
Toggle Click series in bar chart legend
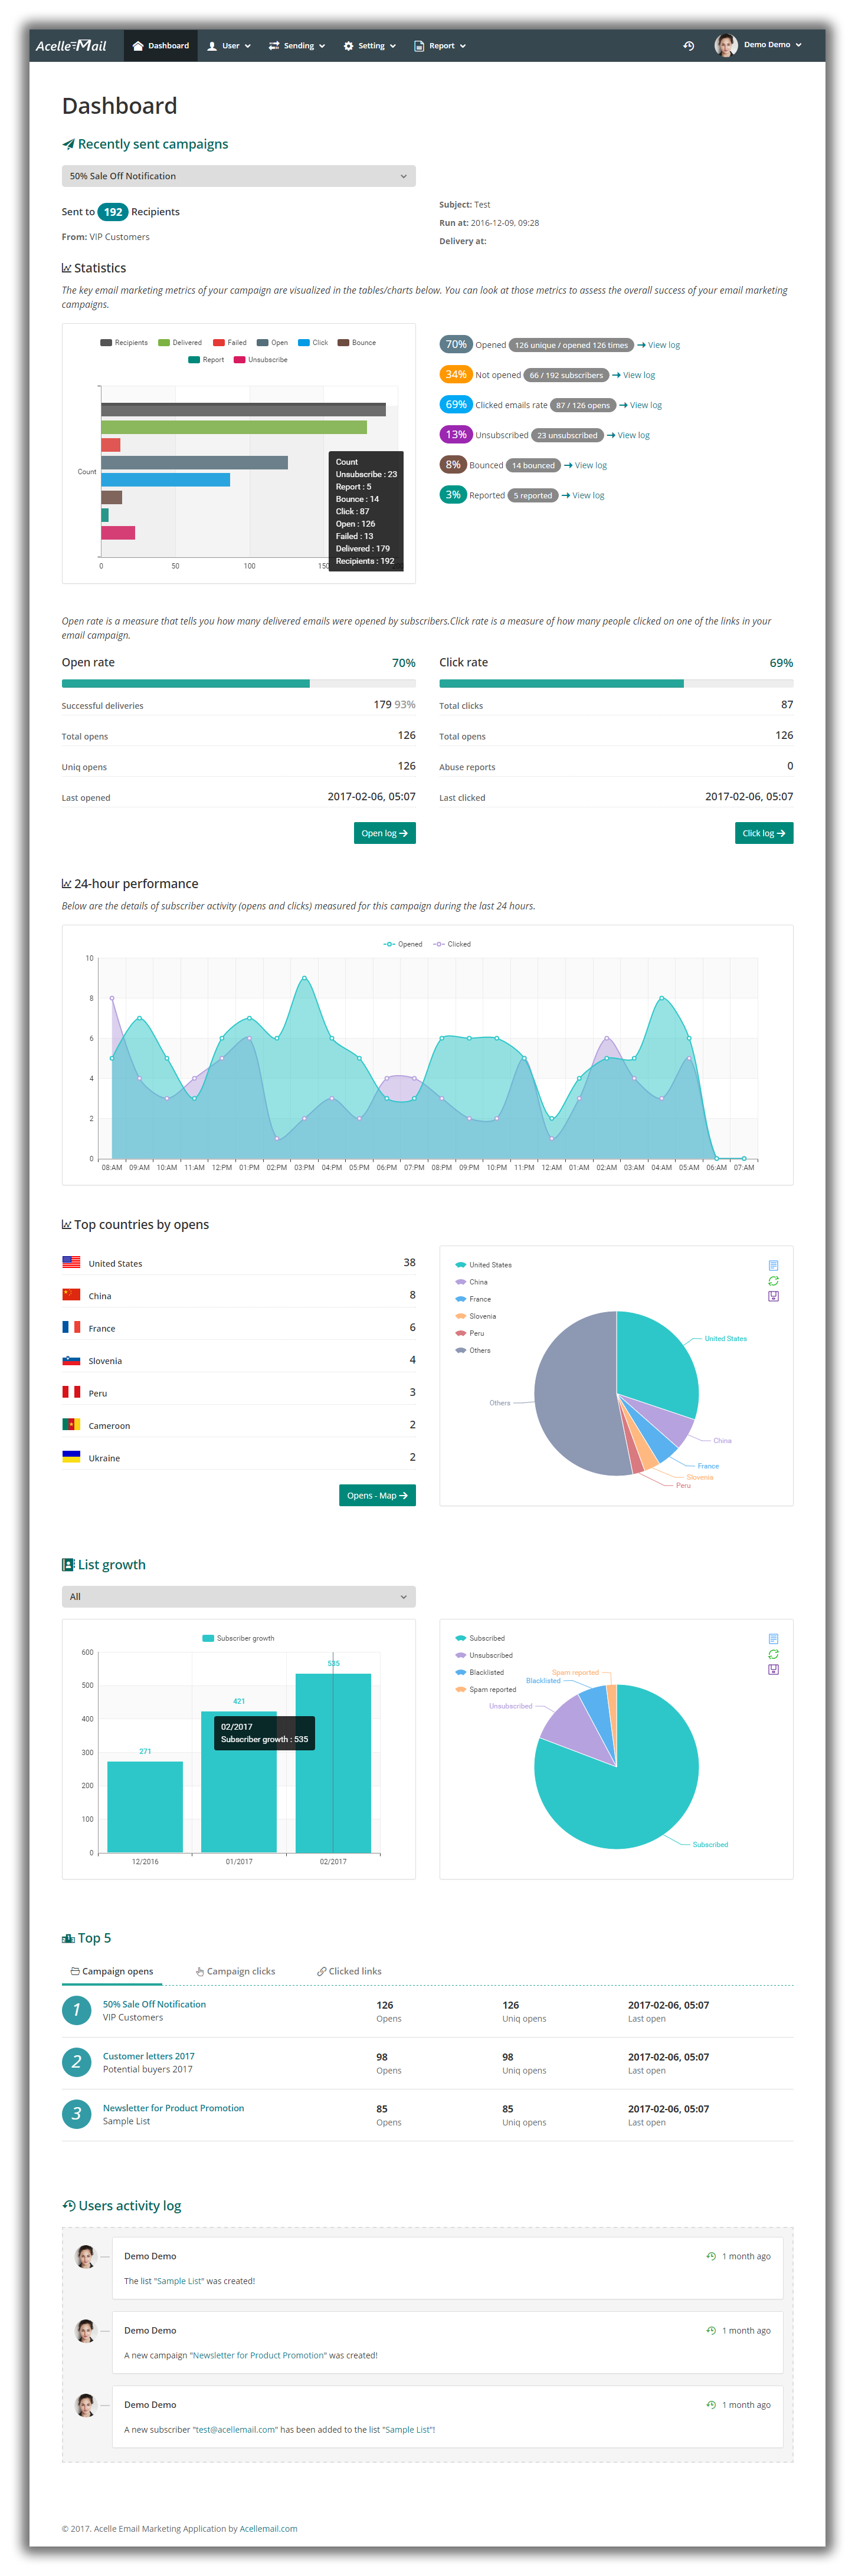tap(313, 343)
